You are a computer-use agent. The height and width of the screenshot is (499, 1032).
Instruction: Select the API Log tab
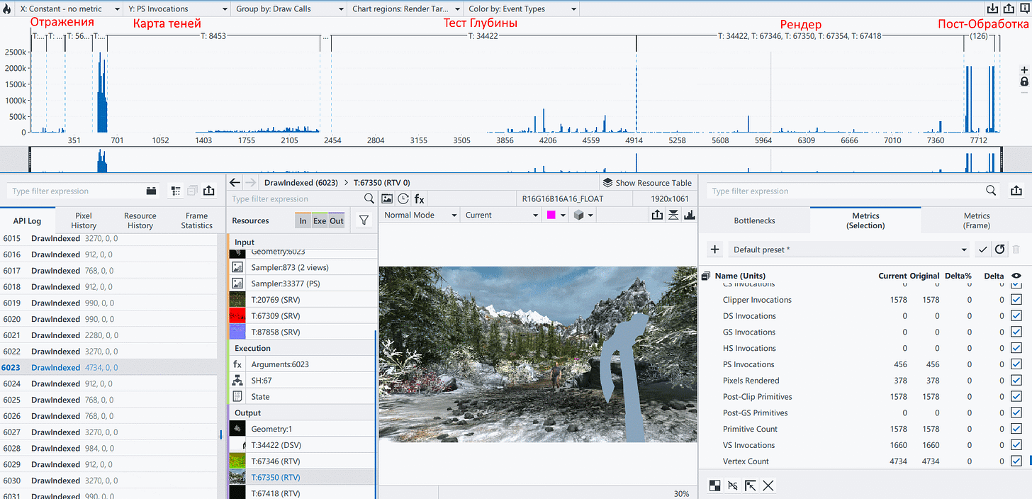[x=27, y=221]
